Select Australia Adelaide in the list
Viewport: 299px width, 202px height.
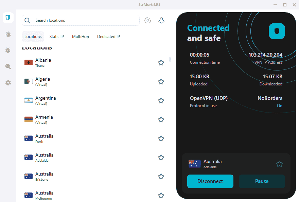tap(94, 158)
